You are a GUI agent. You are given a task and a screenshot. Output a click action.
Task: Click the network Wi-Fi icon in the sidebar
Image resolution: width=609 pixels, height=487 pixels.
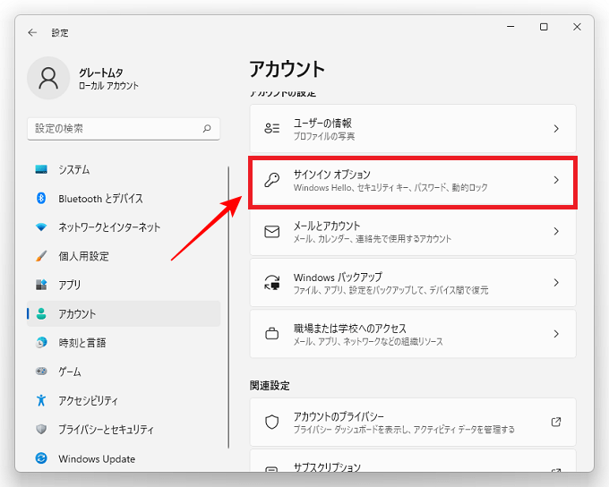pos(41,226)
